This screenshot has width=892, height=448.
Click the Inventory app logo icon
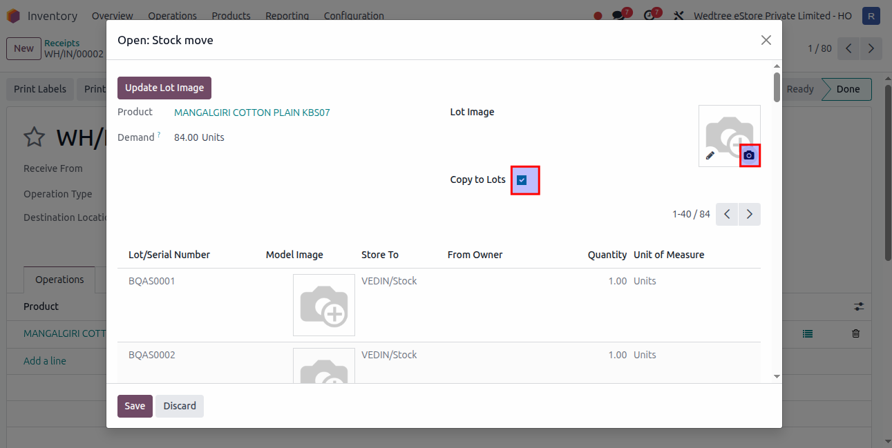[14, 16]
